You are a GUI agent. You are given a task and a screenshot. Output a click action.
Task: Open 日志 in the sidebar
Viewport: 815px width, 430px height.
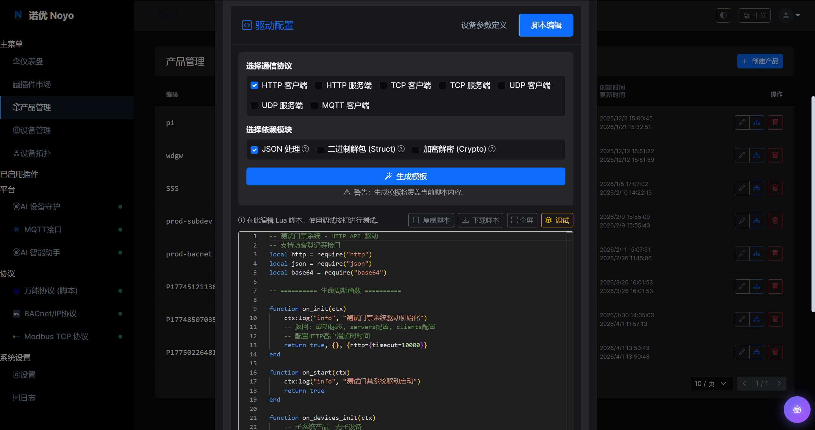point(67,398)
